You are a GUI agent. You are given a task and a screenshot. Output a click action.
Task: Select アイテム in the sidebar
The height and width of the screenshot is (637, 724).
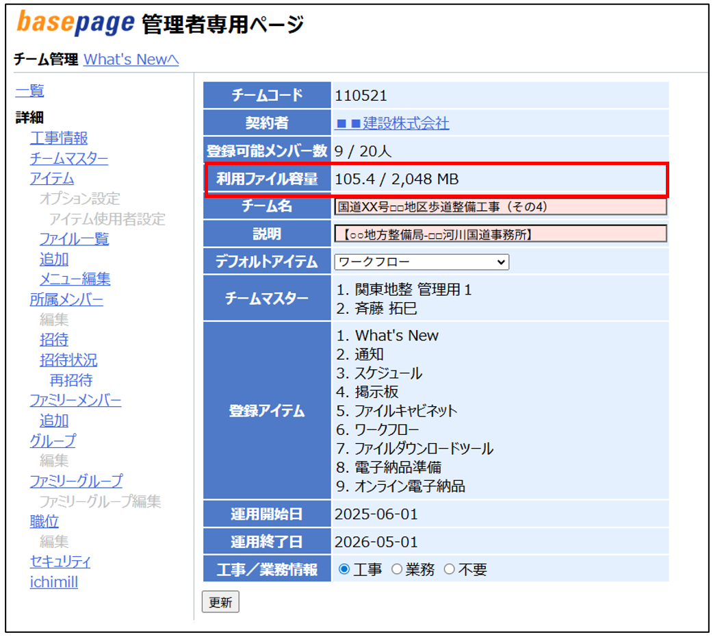tap(51, 179)
